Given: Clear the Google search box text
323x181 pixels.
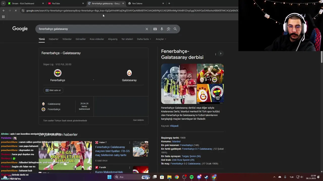Looking at the screenshot, I should (x=147, y=29).
